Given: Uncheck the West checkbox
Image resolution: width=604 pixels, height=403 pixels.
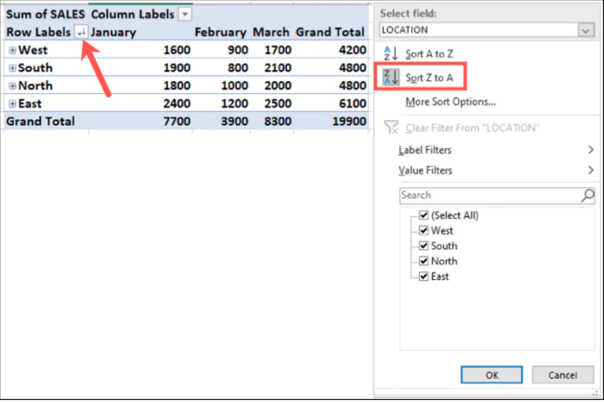Looking at the screenshot, I should pyautogui.click(x=424, y=230).
